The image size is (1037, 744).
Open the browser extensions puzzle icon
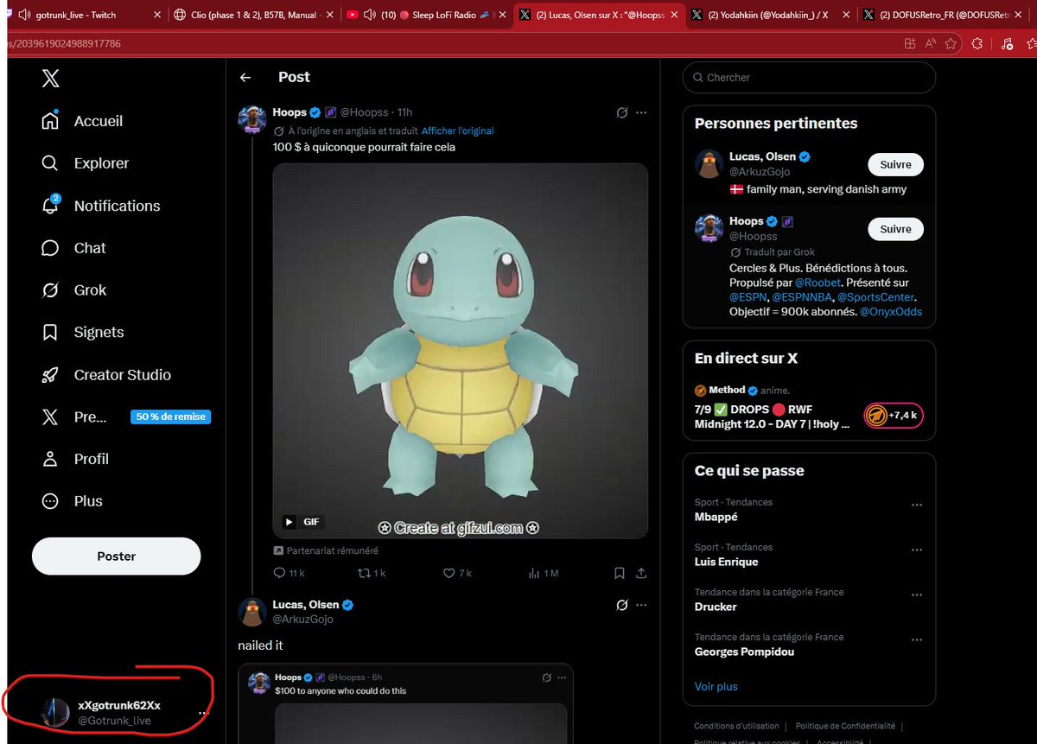(x=977, y=43)
